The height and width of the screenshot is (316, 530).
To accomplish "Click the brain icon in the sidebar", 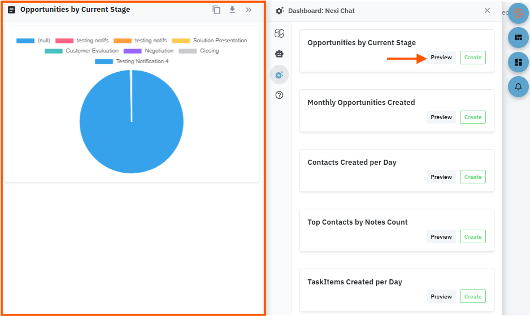I will pyautogui.click(x=279, y=33).
